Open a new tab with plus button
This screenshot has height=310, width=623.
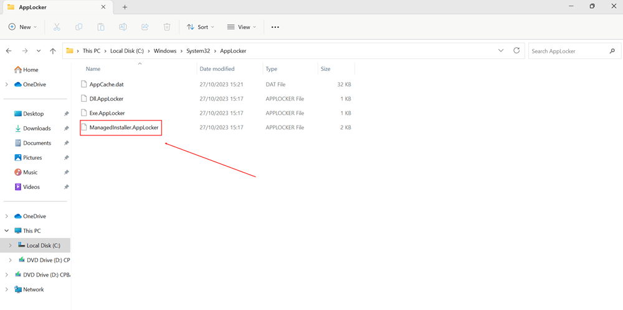tap(125, 7)
